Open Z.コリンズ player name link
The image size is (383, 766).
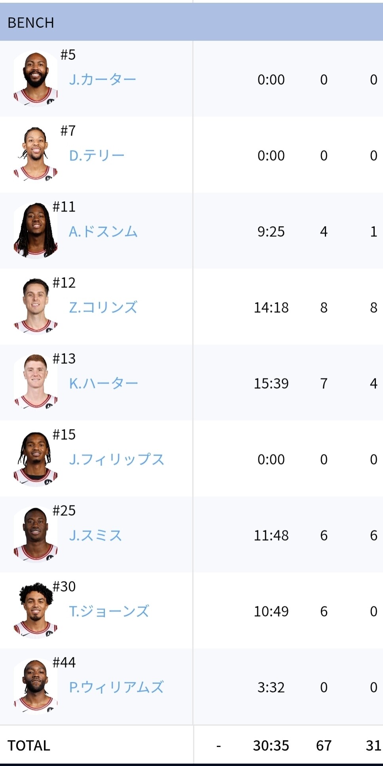[x=103, y=307]
